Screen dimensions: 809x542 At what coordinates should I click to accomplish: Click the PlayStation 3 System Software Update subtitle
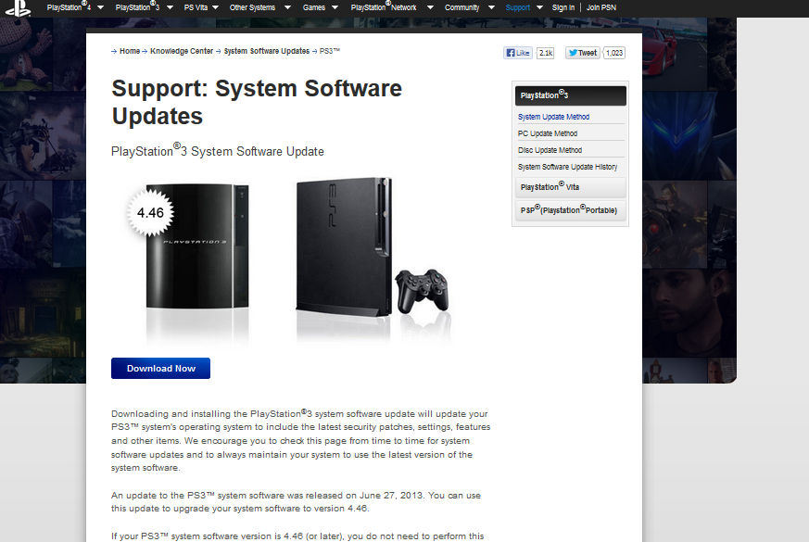click(217, 151)
